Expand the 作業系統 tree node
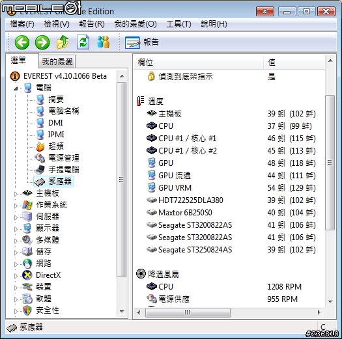Screen dimensions: 342x339 [x=16, y=206]
